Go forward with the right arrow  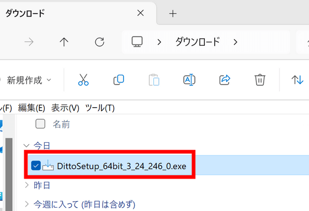(x=29, y=42)
